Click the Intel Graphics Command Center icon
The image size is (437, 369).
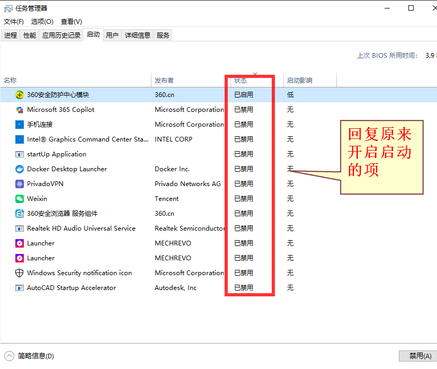pos(19,139)
